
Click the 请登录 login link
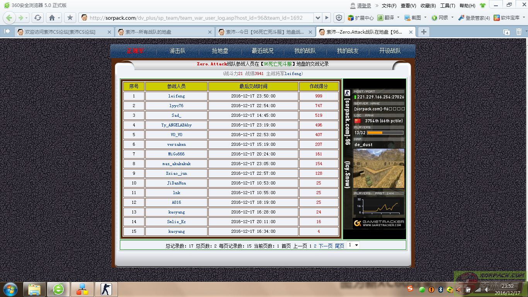364,5
